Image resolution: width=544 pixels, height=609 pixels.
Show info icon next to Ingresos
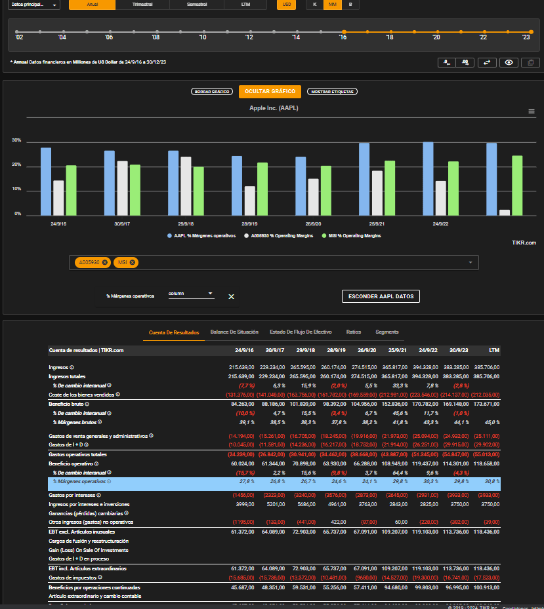[x=72, y=367]
